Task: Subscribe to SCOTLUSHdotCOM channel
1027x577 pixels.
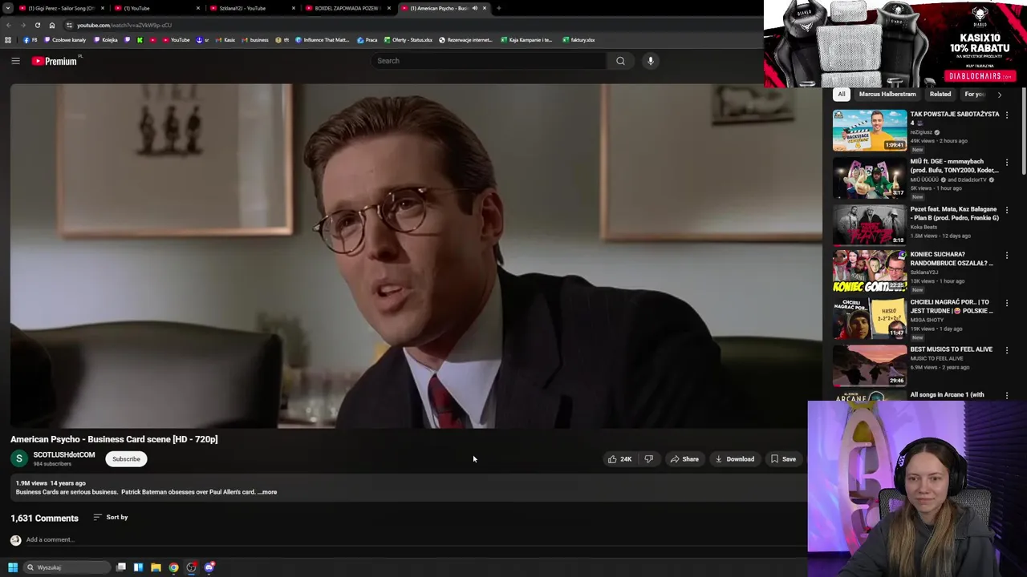Action: tap(126, 459)
